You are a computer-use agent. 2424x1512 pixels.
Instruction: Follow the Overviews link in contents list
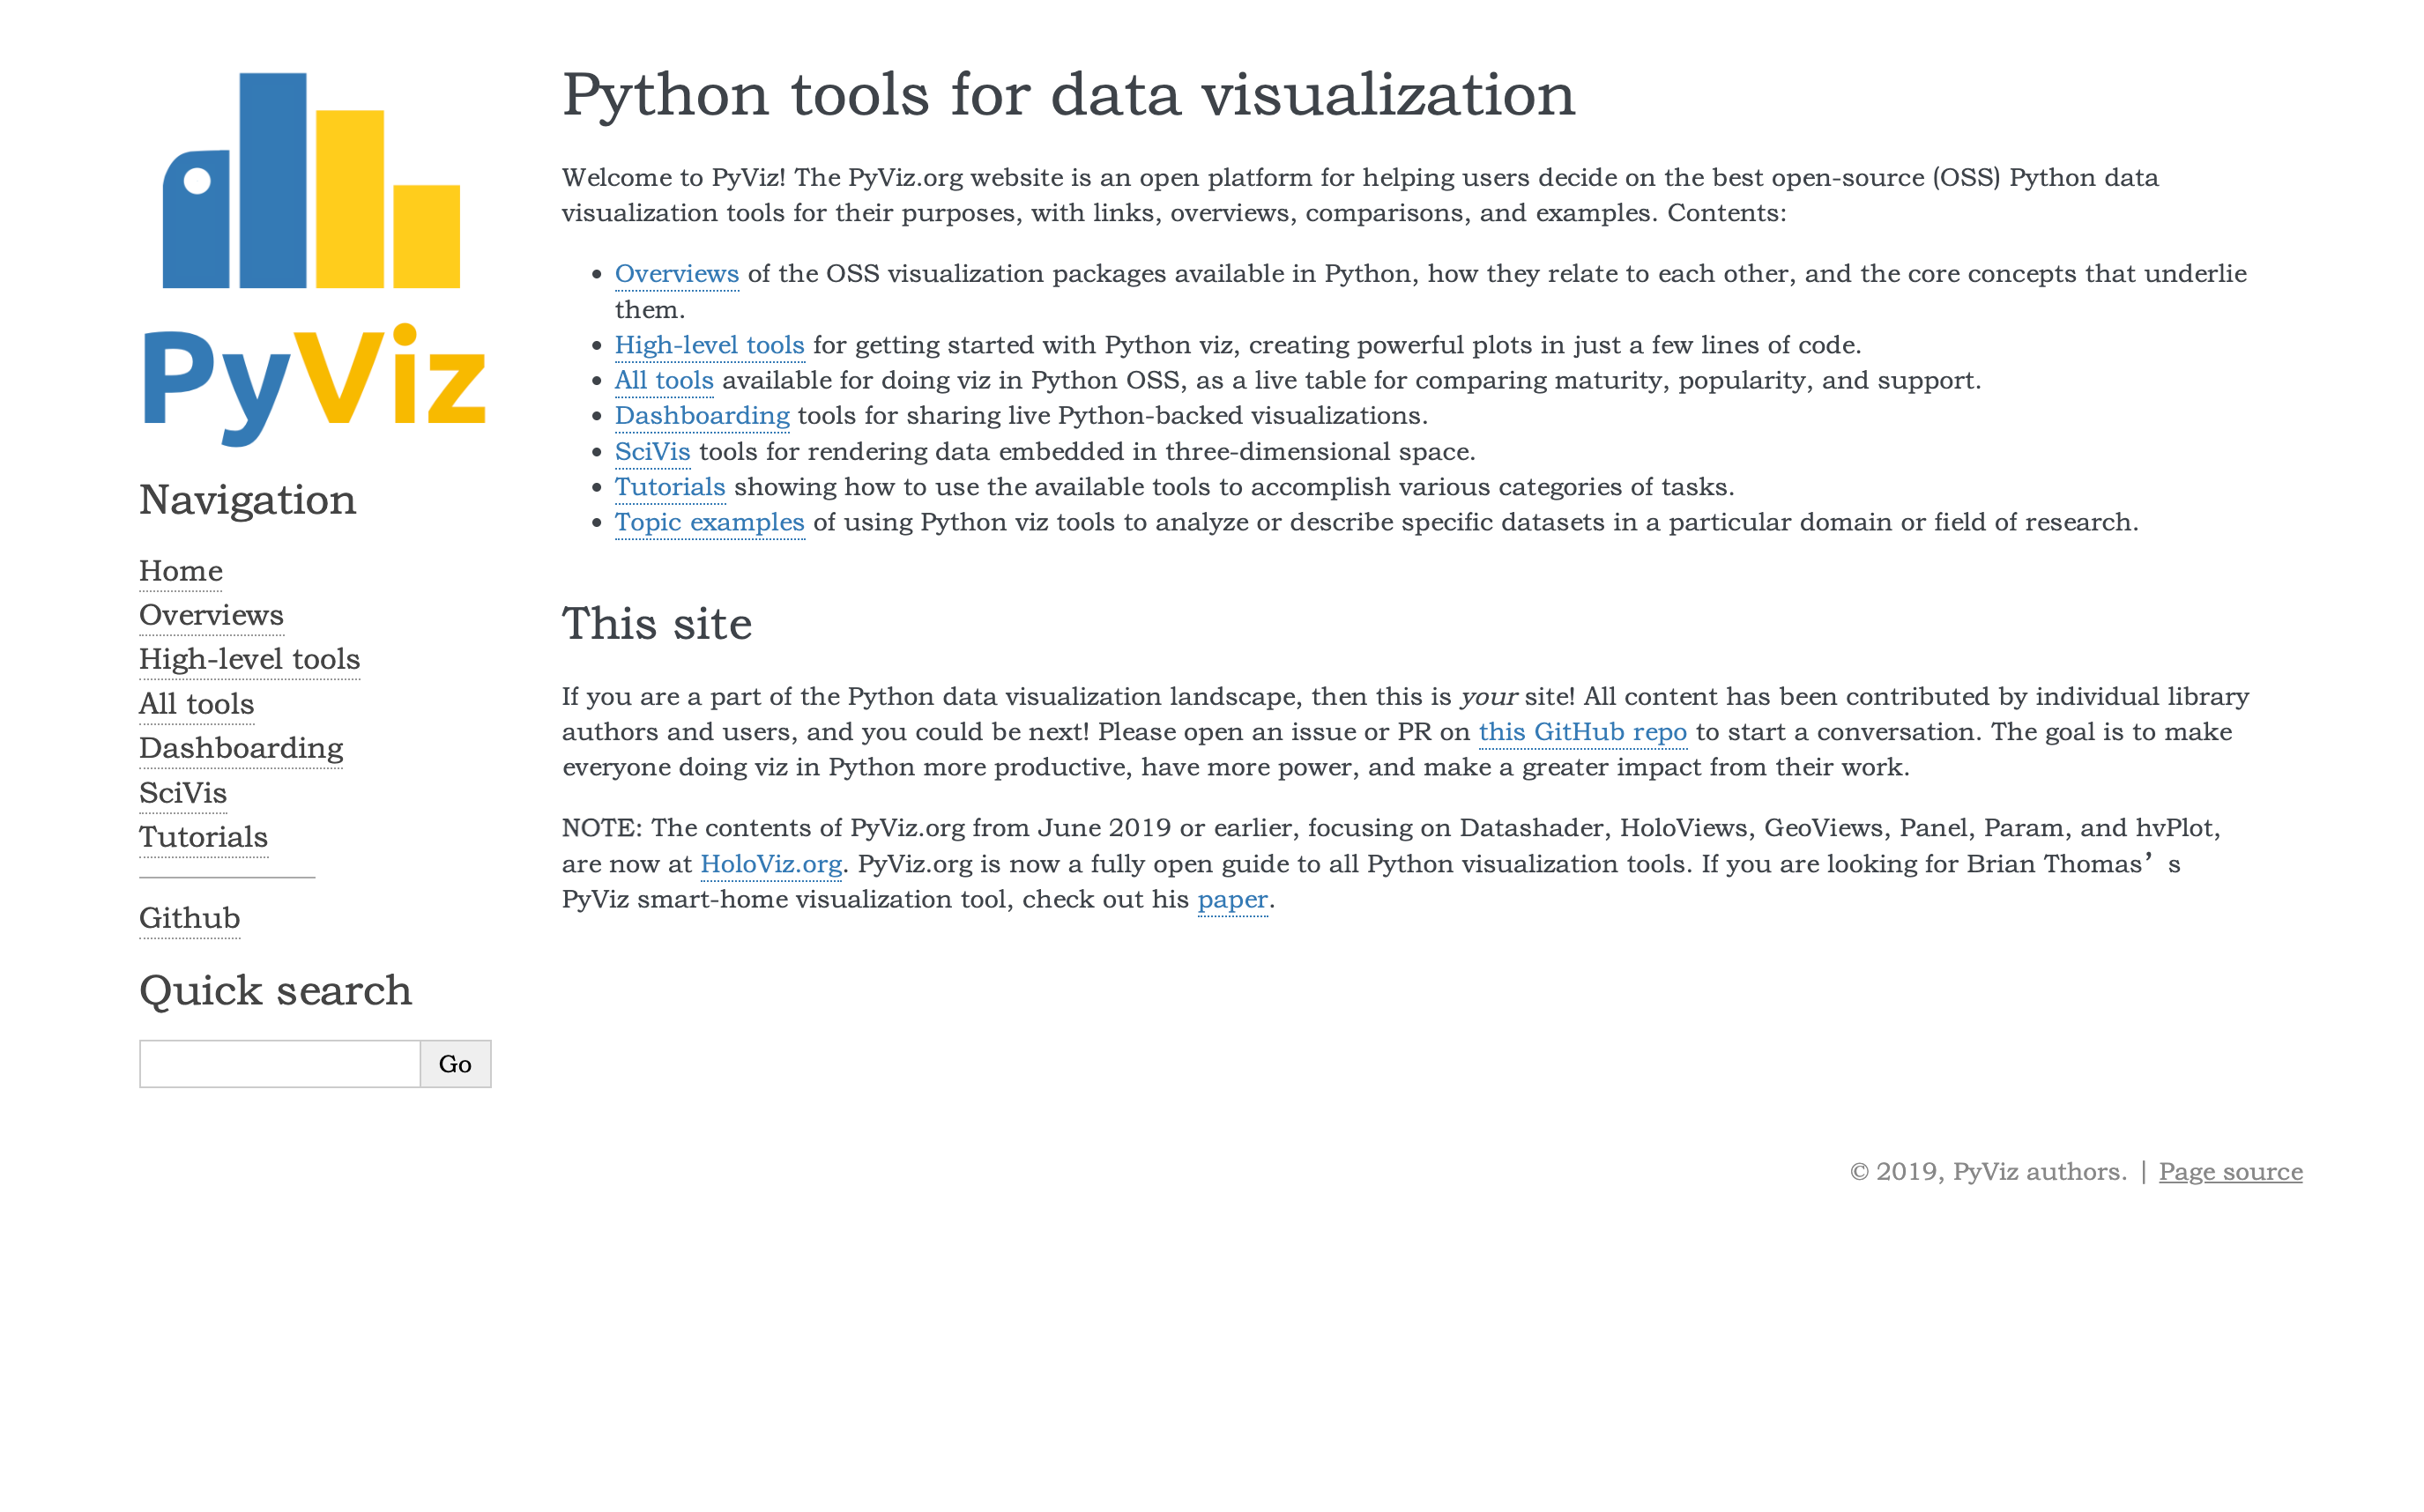click(x=676, y=274)
